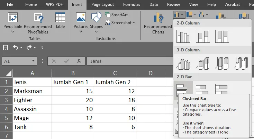Redo the last action

tap(29, 47)
